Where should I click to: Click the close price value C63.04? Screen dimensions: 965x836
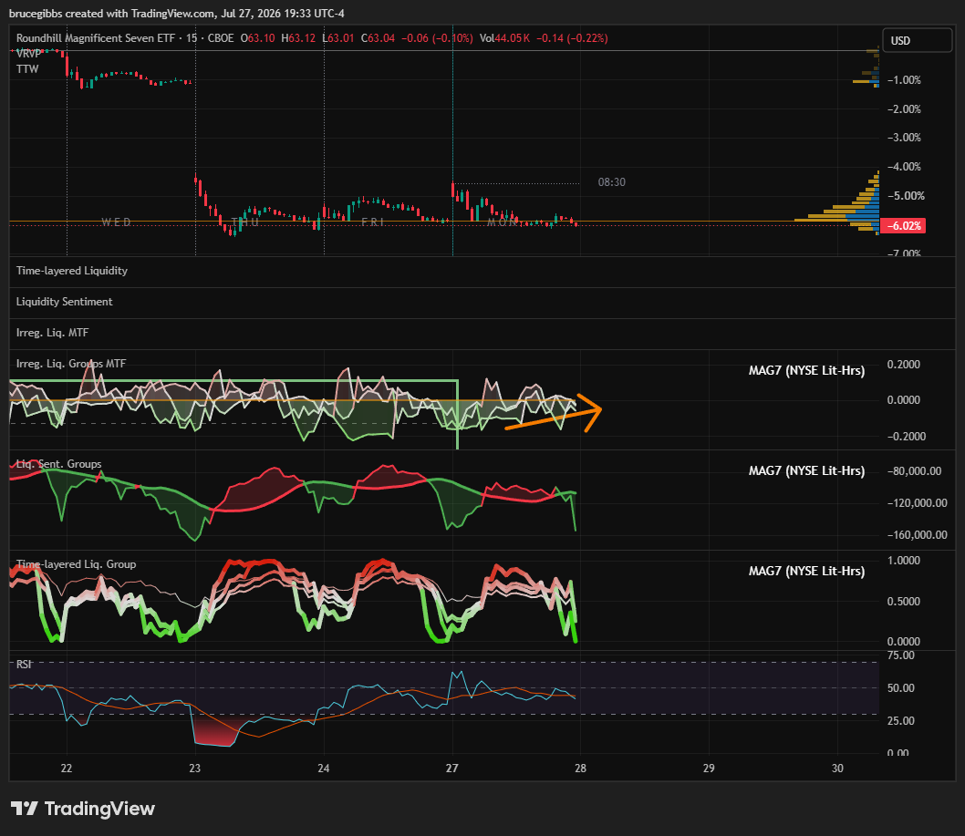tap(378, 38)
